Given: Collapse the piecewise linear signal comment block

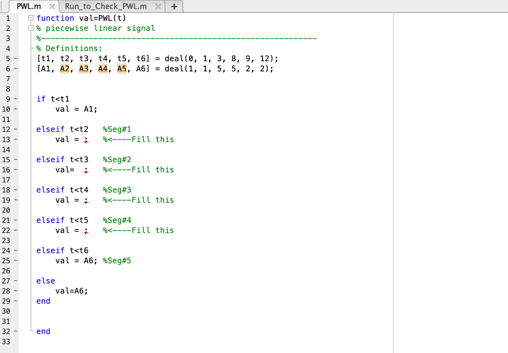Looking at the screenshot, I should [x=30, y=28].
